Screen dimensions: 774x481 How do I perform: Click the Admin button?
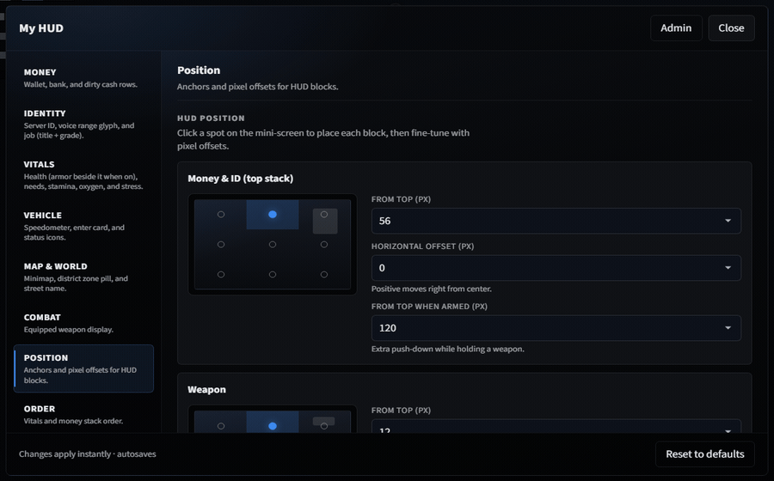pos(676,28)
